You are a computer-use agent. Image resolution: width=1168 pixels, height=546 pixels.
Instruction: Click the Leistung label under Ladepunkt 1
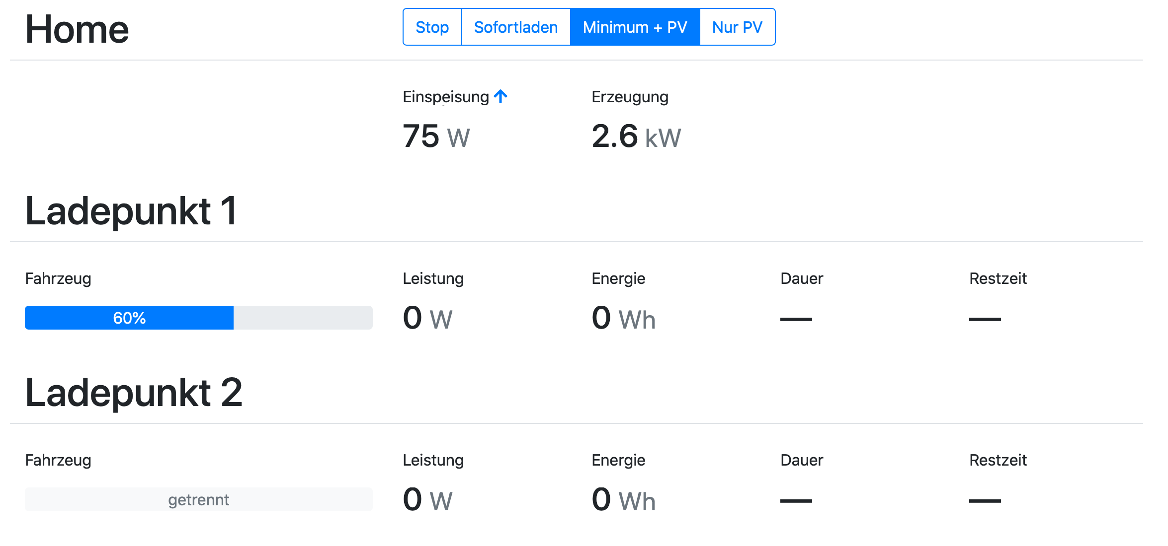click(x=432, y=278)
